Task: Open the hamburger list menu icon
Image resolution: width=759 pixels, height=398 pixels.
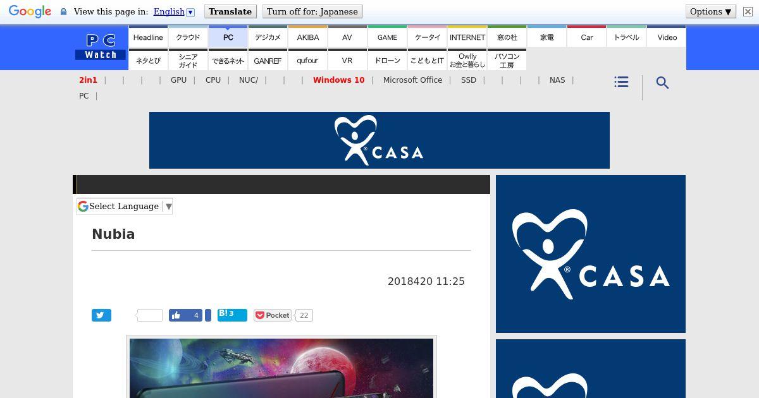Action: tap(621, 82)
